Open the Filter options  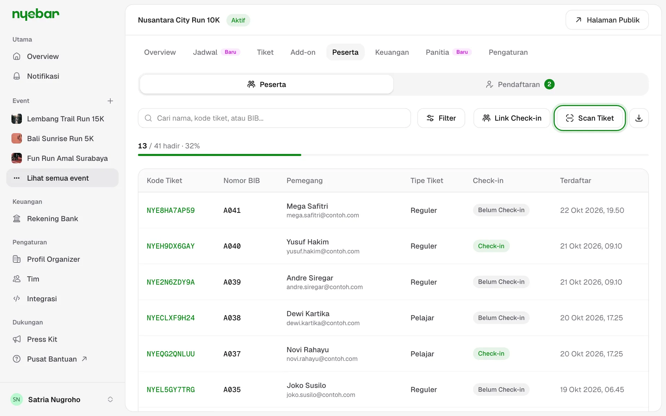point(441,118)
